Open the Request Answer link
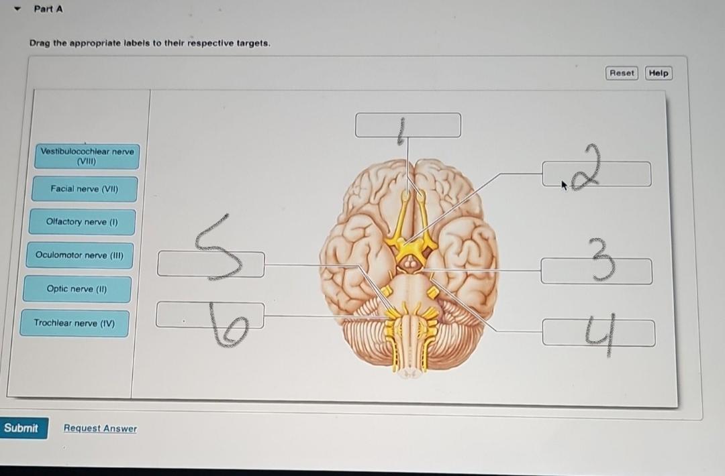The image size is (725, 476). (99, 428)
